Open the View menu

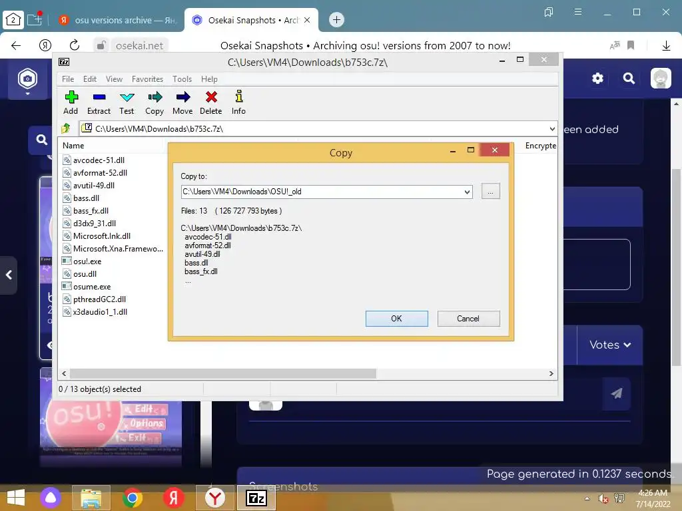coord(114,79)
